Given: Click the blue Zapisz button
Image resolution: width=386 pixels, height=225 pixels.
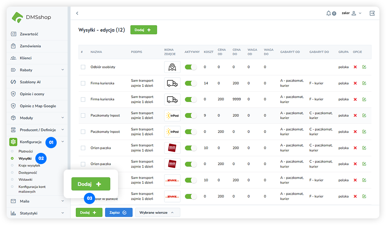Looking at the screenshot, I should tap(118, 213).
